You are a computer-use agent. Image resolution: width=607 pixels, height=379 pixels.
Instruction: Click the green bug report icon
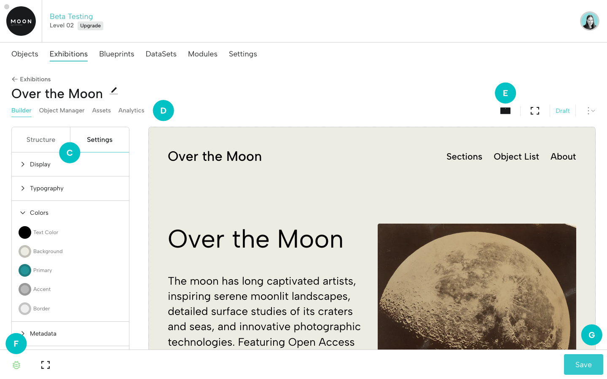click(16, 365)
